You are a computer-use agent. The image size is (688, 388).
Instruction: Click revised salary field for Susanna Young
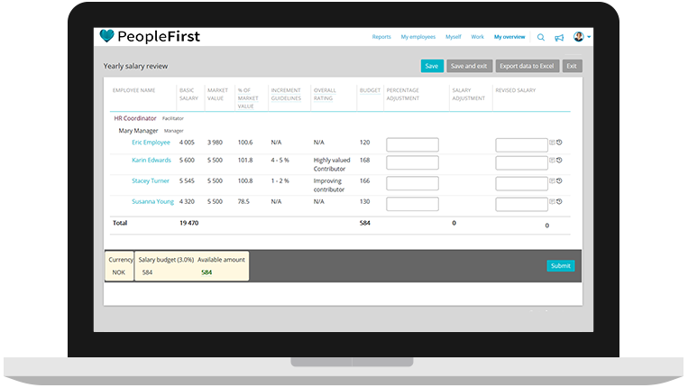click(x=521, y=203)
